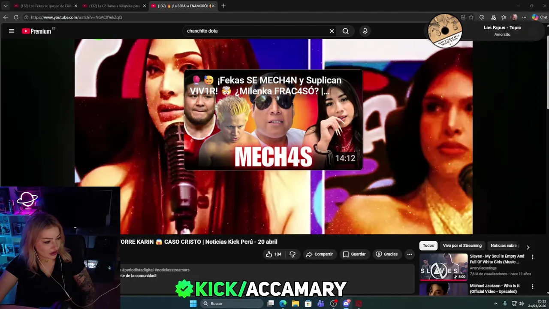This screenshot has width=549, height=309.
Task: Select the Todos filter chip
Action: (428, 245)
